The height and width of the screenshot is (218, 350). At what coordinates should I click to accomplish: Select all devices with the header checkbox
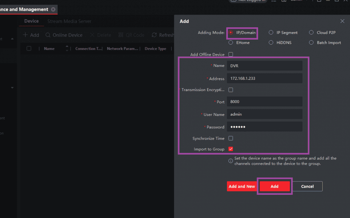[x=29, y=48]
